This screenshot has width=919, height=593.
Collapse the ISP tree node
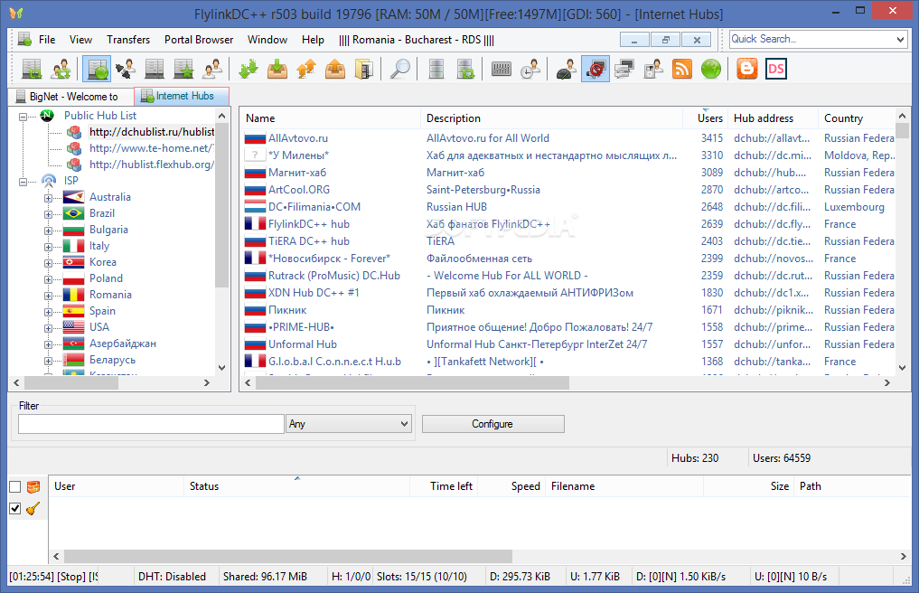click(23, 182)
